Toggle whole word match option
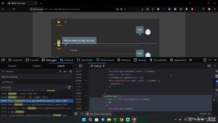Screen dimensions: 218x123 71,71
